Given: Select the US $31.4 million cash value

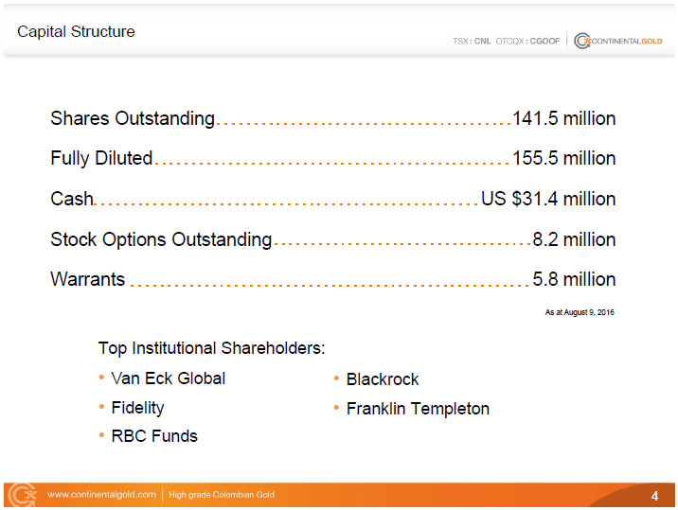Looking at the screenshot, I should [548, 200].
